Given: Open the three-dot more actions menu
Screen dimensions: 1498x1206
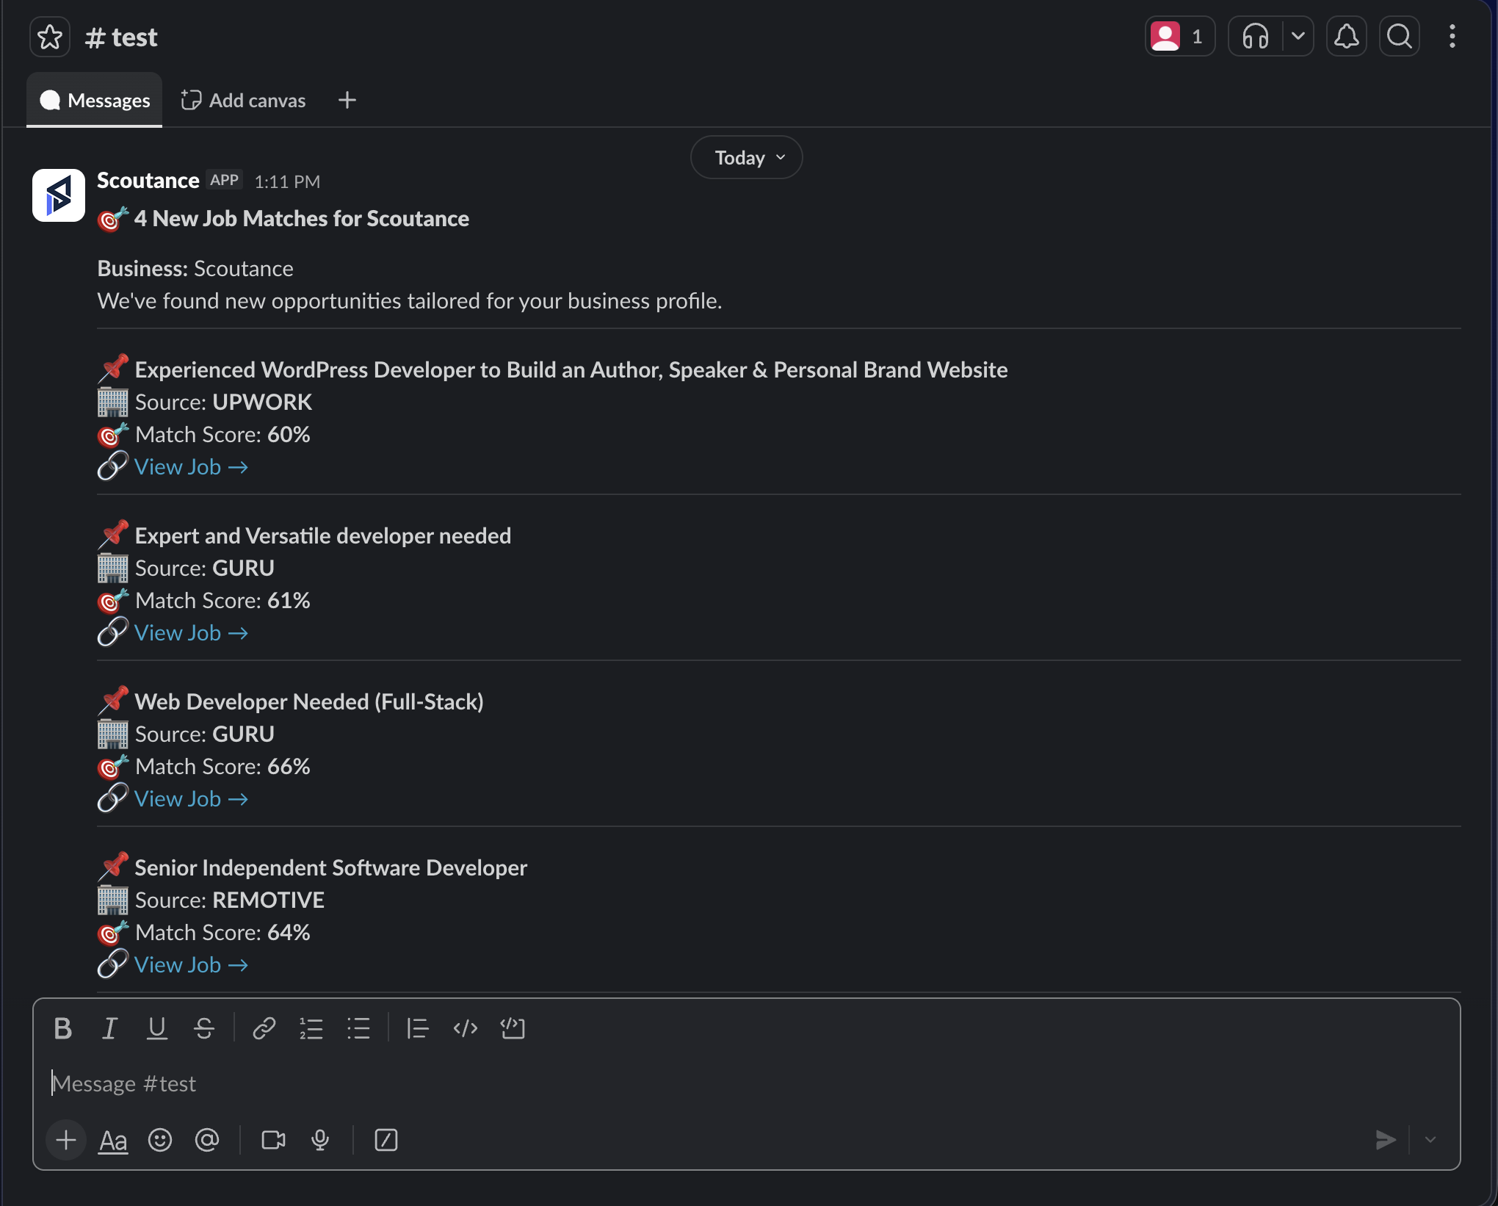Looking at the screenshot, I should 1452,36.
